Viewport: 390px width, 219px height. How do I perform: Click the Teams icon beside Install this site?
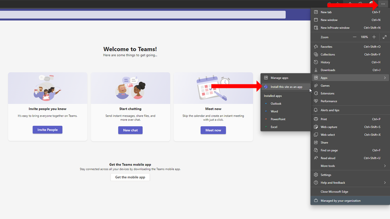point(266,87)
